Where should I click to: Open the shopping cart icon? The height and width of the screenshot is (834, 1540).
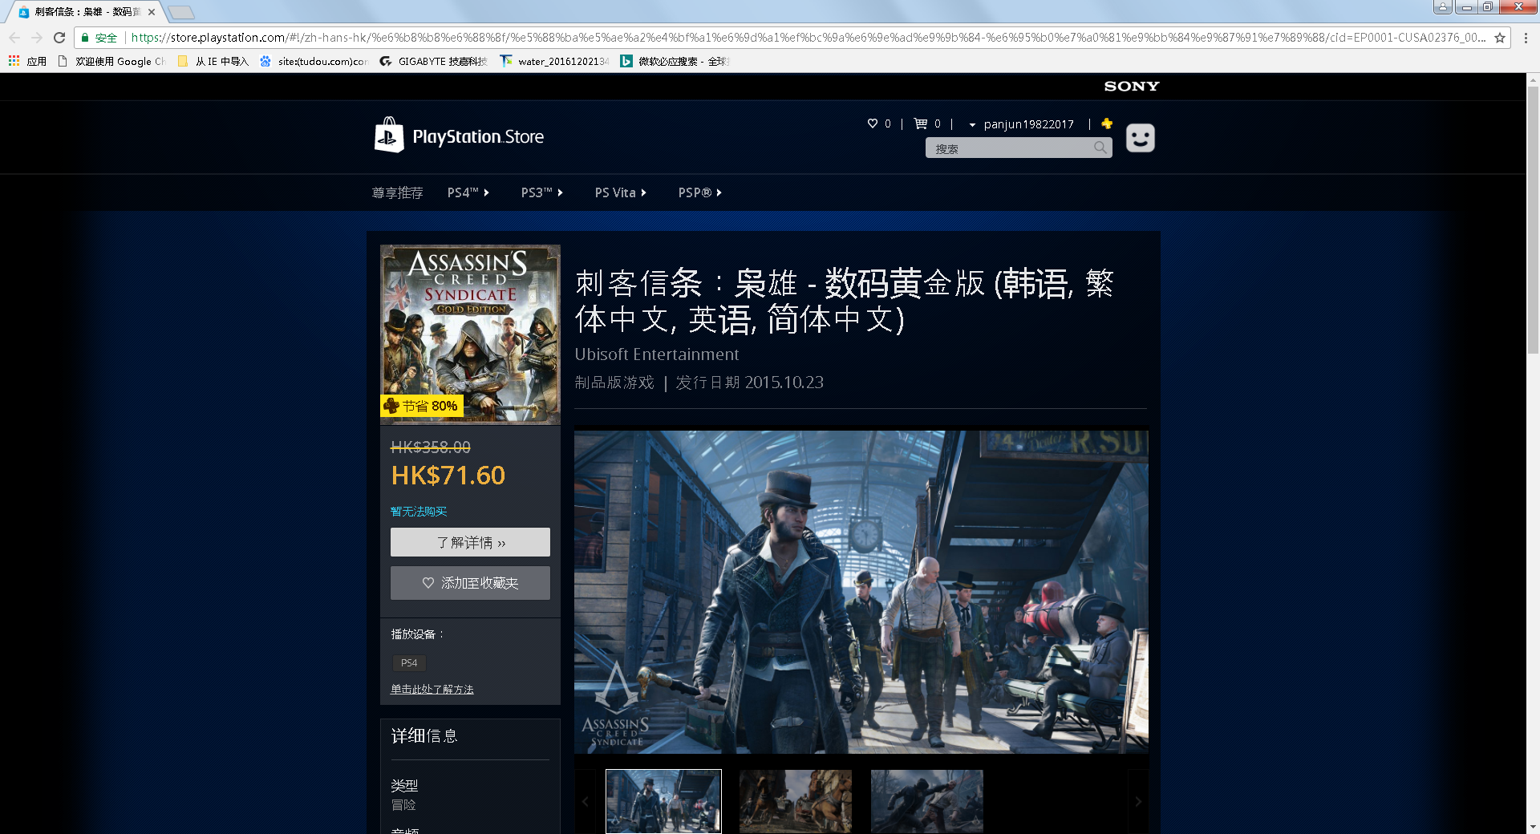pyautogui.click(x=921, y=123)
